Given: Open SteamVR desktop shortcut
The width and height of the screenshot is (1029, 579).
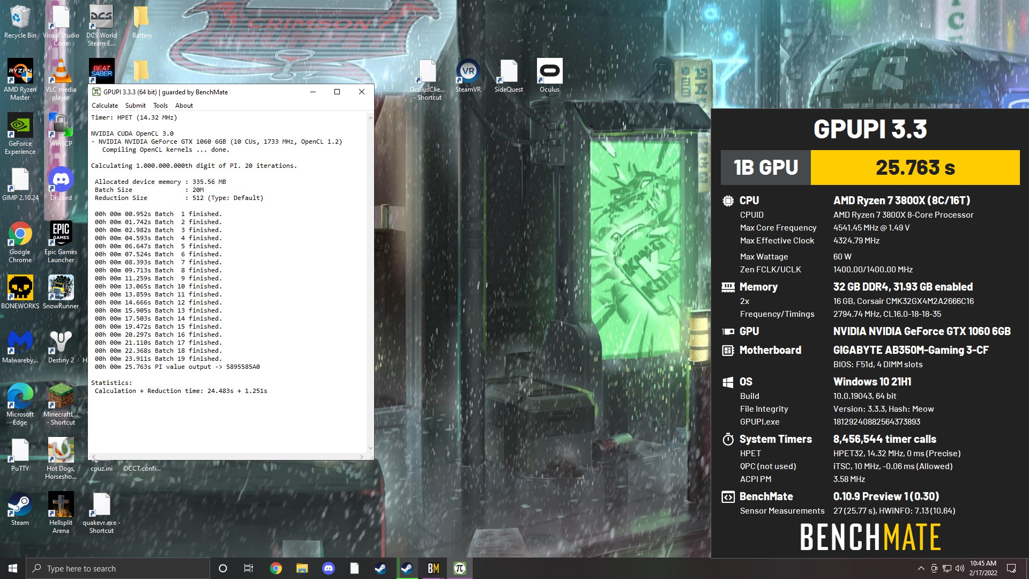Looking at the screenshot, I should tap(468, 75).
